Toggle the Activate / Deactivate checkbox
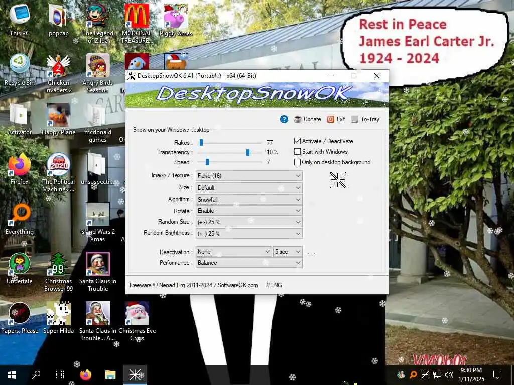The width and height of the screenshot is (514, 385). point(297,141)
